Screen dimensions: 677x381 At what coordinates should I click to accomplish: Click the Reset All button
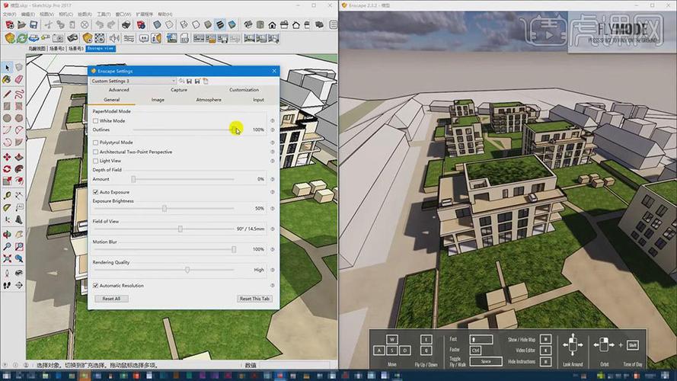pos(111,299)
